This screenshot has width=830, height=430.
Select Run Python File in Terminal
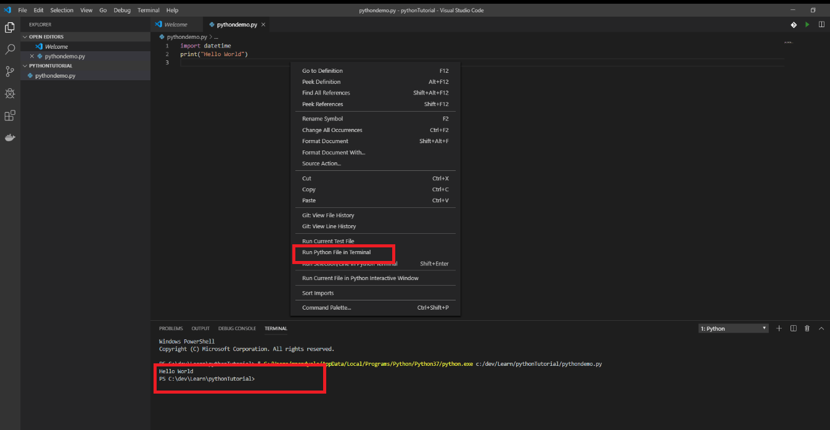[x=336, y=252]
